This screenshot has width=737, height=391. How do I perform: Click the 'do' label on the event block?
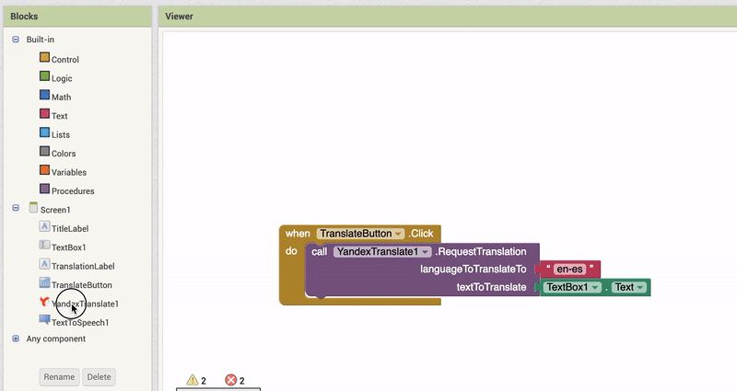(x=291, y=251)
